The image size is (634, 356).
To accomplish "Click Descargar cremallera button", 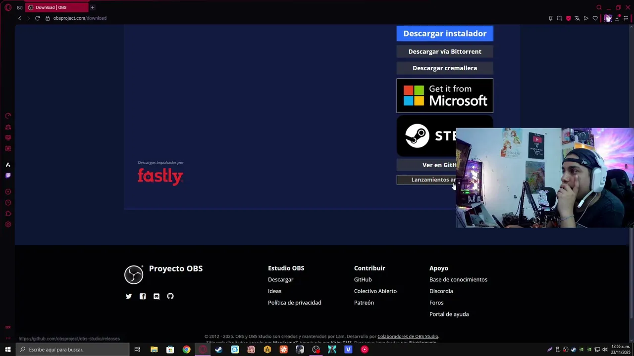I will point(445,68).
